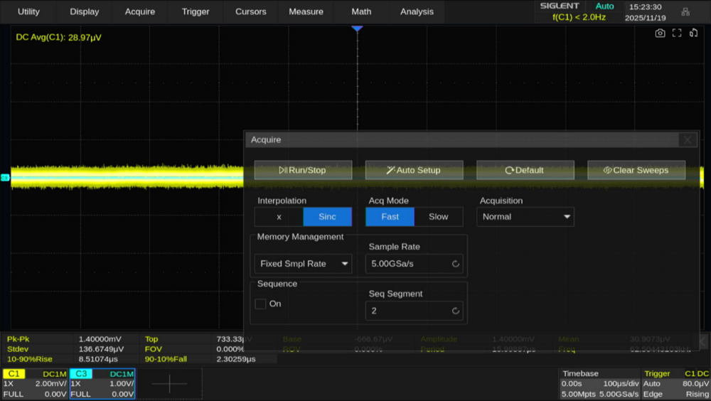Screen dimensions: 711x401
Task: Take a screenshot with the camera icon
Action: click(x=661, y=33)
